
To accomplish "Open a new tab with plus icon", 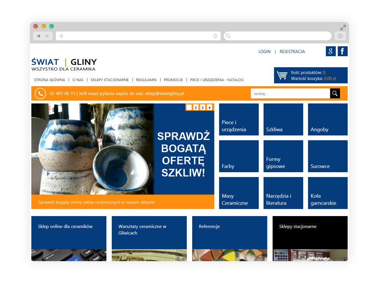I will tap(61, 36).
